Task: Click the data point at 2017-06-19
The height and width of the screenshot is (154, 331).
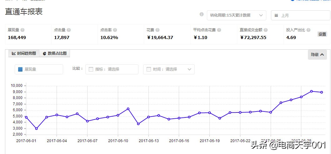Action: (209, 113)
